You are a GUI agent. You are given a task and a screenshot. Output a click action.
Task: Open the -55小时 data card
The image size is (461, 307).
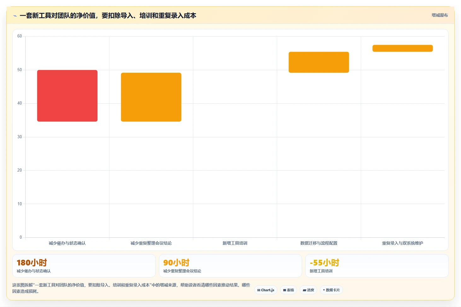click(377, 266)
